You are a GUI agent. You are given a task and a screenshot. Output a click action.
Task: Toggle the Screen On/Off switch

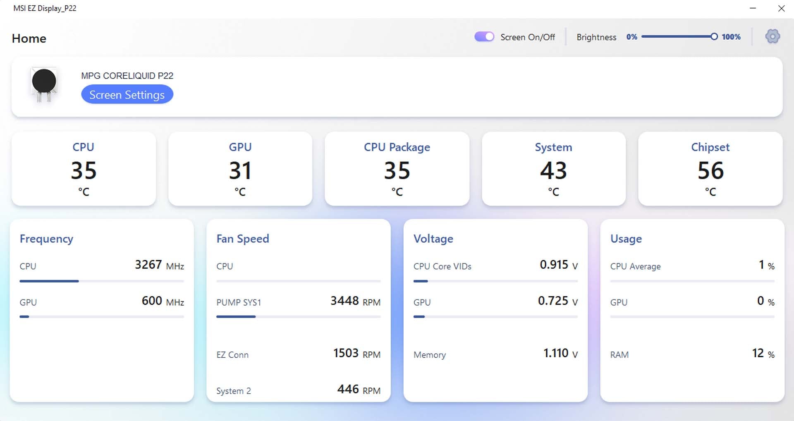pyautogui.click(x=484, y=37)
